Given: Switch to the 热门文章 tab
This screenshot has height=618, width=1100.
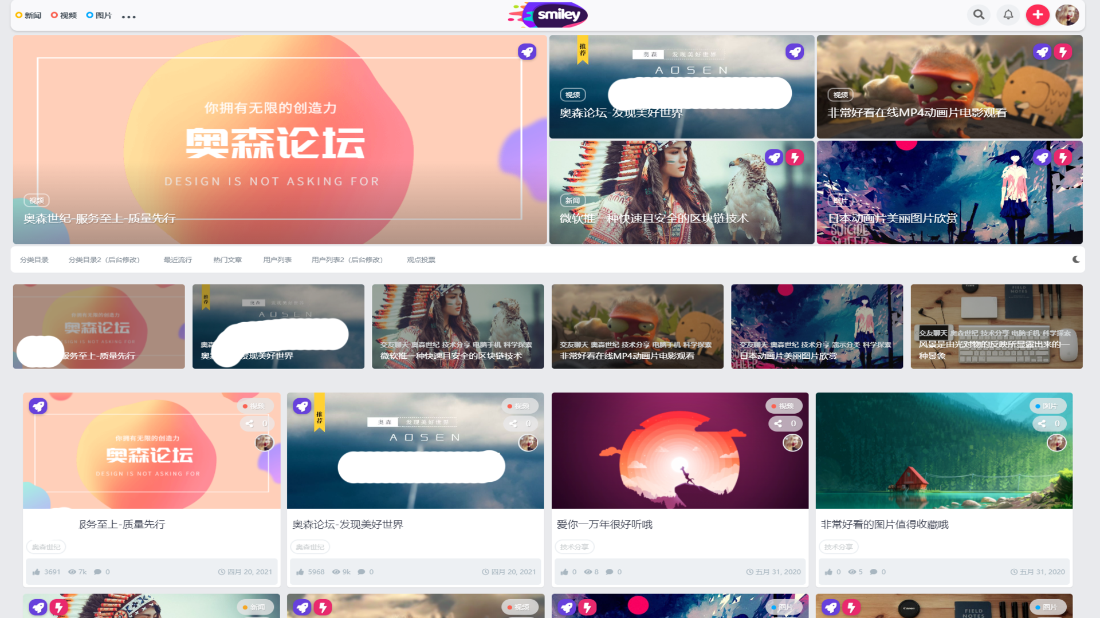Looking at the screenshot, I should click(x=227, y=260).
